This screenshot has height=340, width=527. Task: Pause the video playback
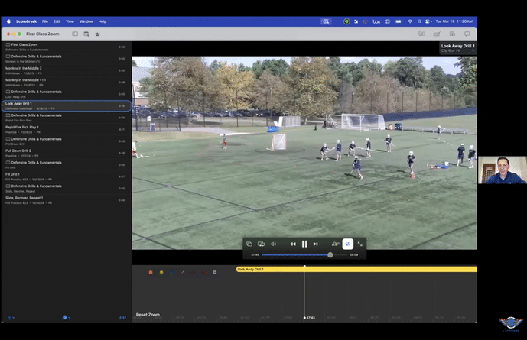[304, 244]
